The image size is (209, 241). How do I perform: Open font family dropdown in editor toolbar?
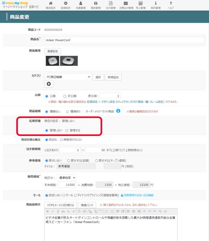coord(79,211)
